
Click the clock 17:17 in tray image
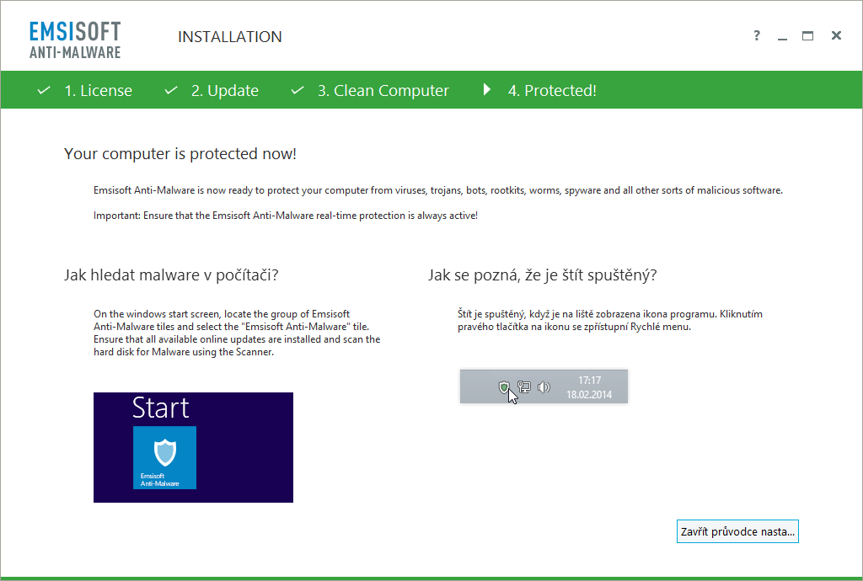point(589,381)
